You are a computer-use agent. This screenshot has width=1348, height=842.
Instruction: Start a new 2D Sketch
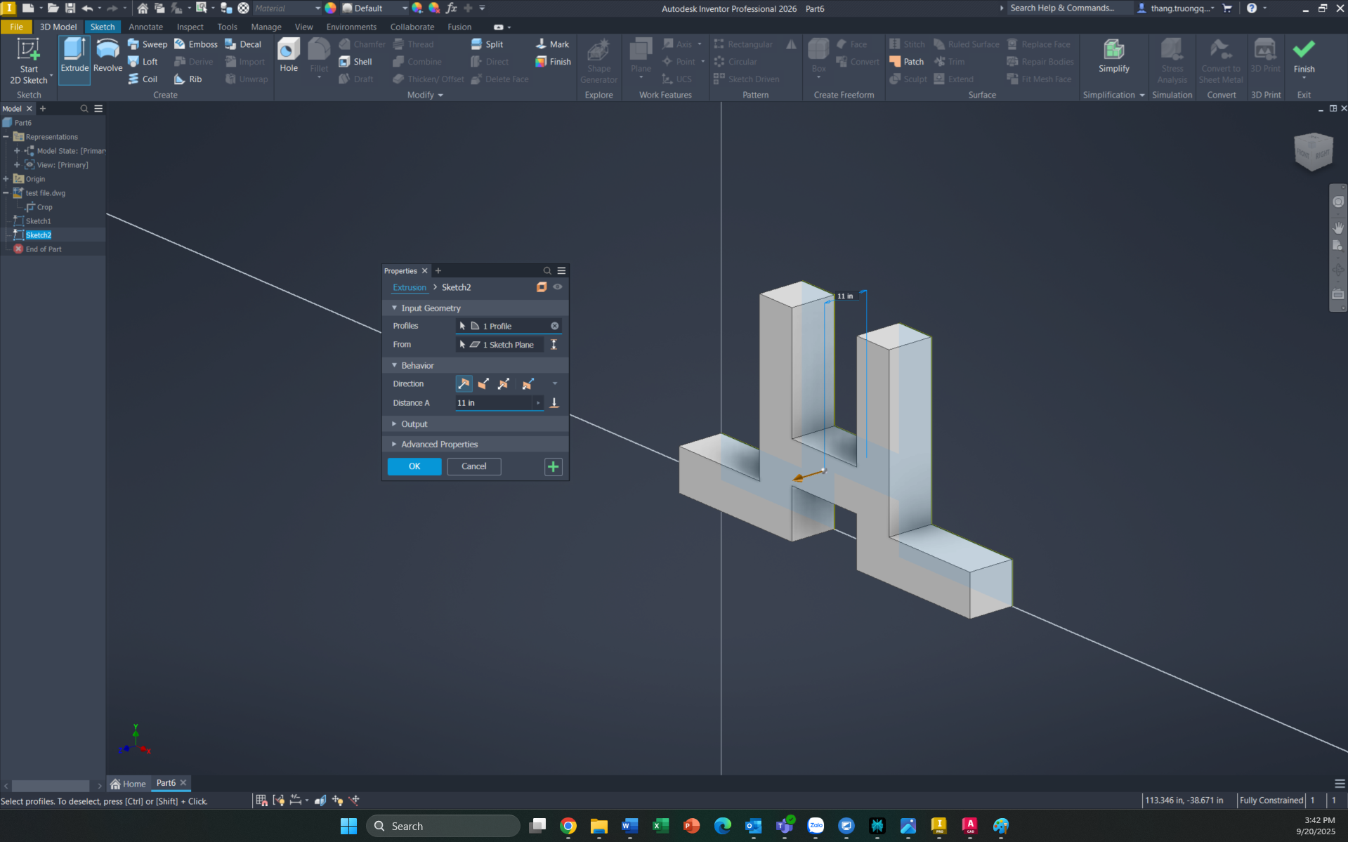click(29, 61)
